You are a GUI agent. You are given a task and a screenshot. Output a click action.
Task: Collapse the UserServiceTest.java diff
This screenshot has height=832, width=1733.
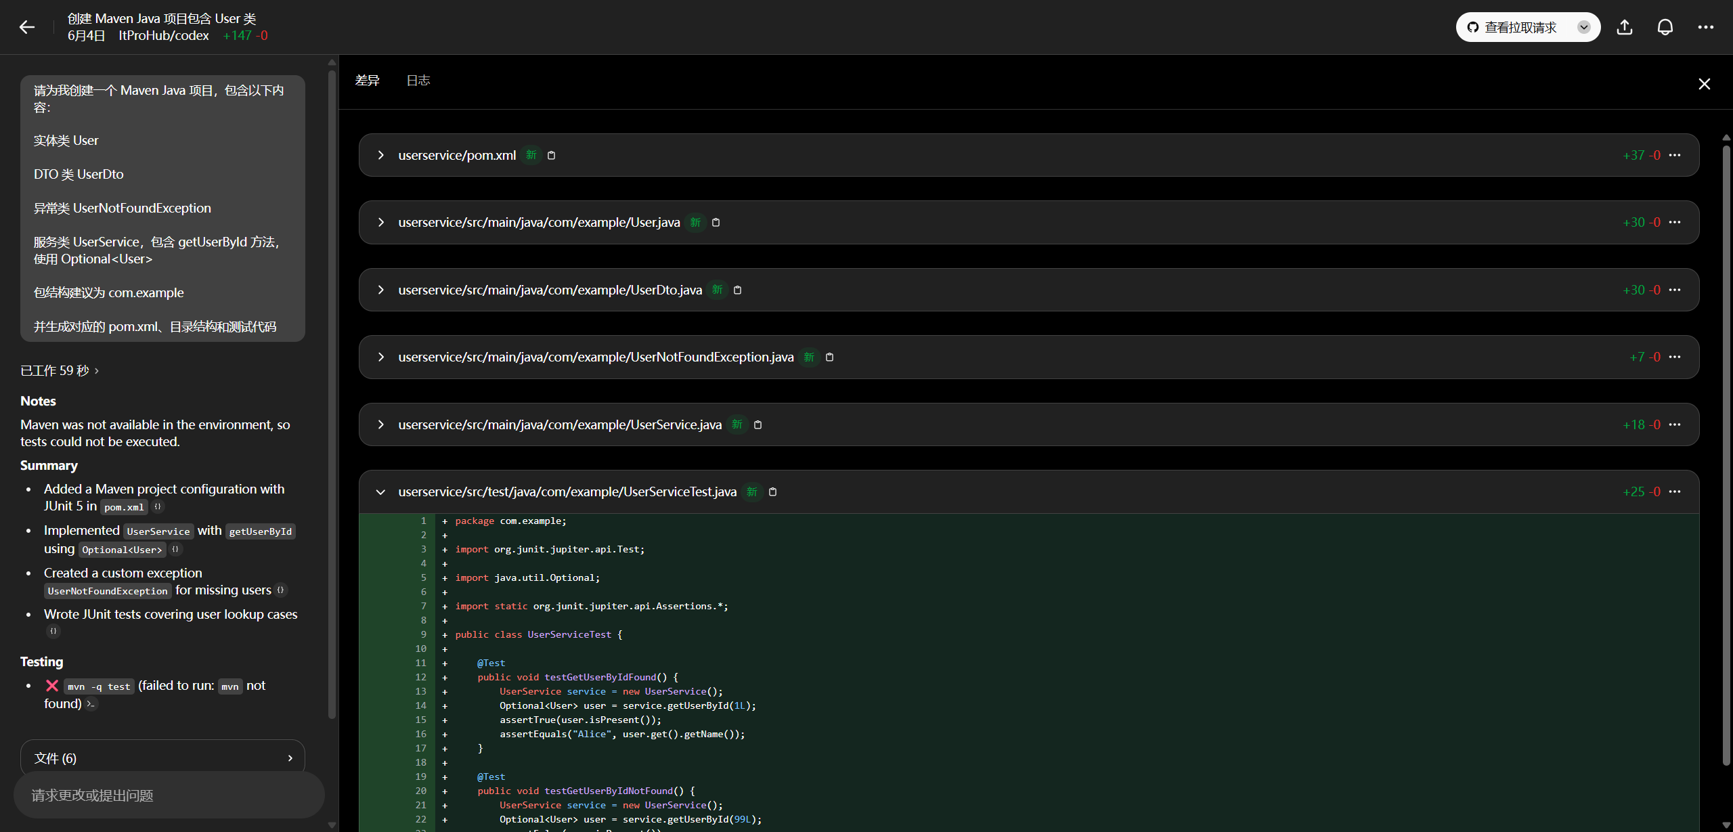pos(380,491)
